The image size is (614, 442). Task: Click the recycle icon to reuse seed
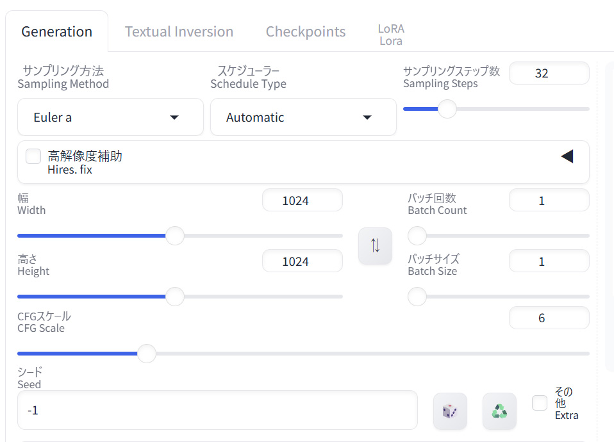click(x=499, y=411)
